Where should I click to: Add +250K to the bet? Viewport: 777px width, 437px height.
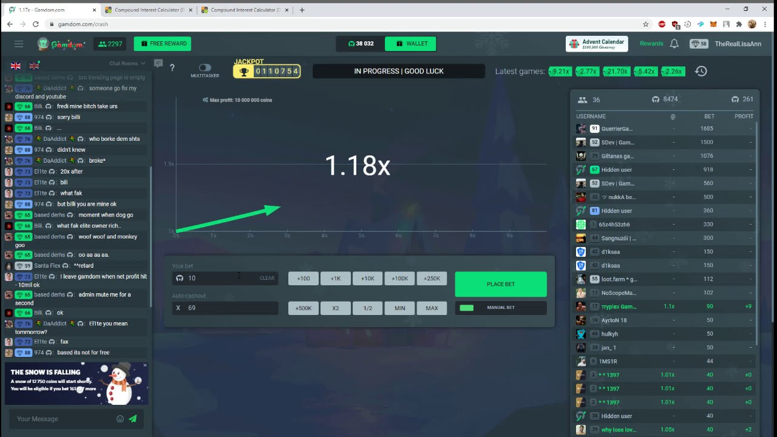pos(432,279)
